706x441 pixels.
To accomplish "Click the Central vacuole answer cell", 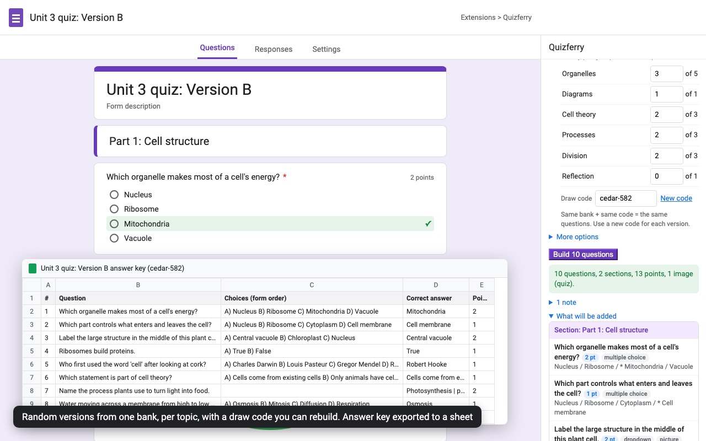I will pos(436,338).
